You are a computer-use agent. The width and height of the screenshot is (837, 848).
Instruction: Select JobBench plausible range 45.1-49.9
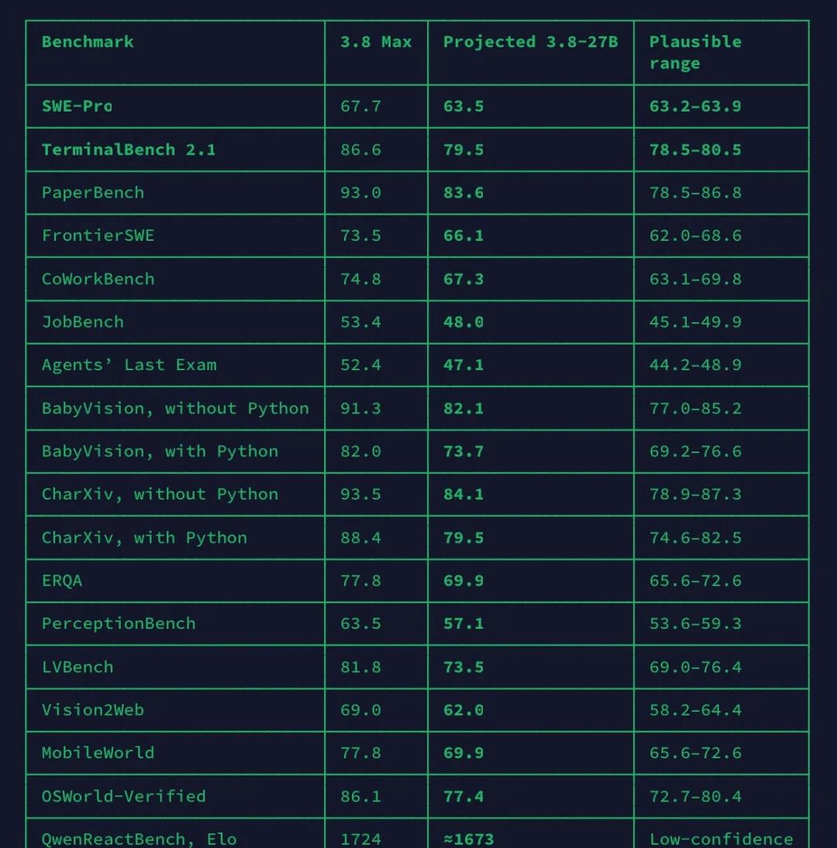coord(695,322)
